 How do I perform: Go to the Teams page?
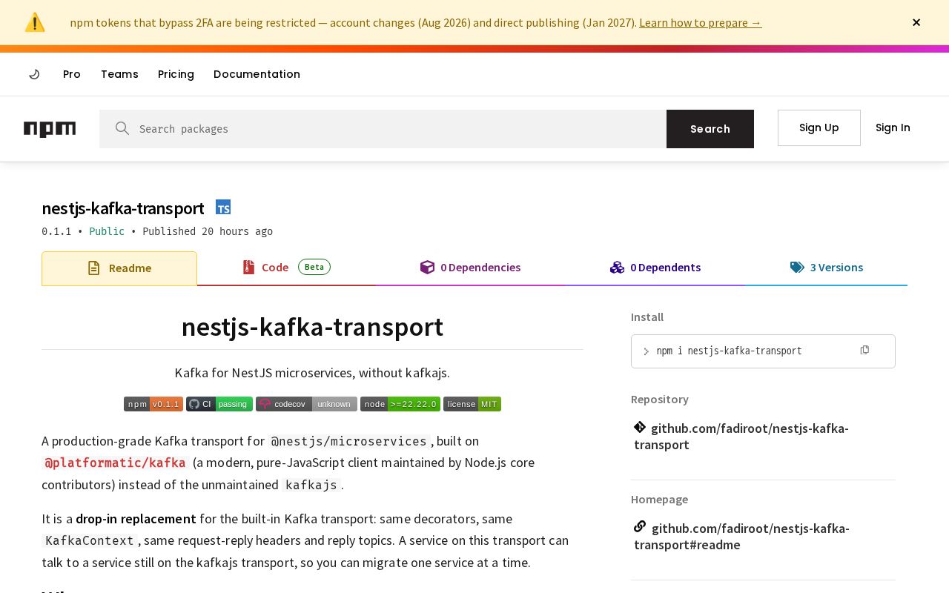click(x=119, y=74)
